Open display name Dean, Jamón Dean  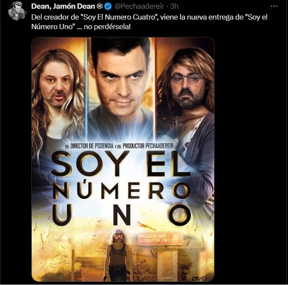tap(67, 6)
